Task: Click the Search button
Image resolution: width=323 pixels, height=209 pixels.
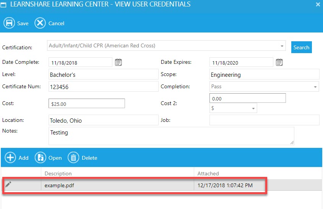Action: click(x=301, y=47)
